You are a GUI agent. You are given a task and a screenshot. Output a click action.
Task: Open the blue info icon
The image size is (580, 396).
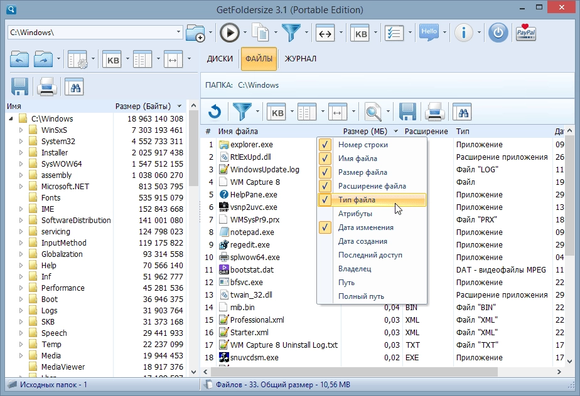[x=463, y=33]
